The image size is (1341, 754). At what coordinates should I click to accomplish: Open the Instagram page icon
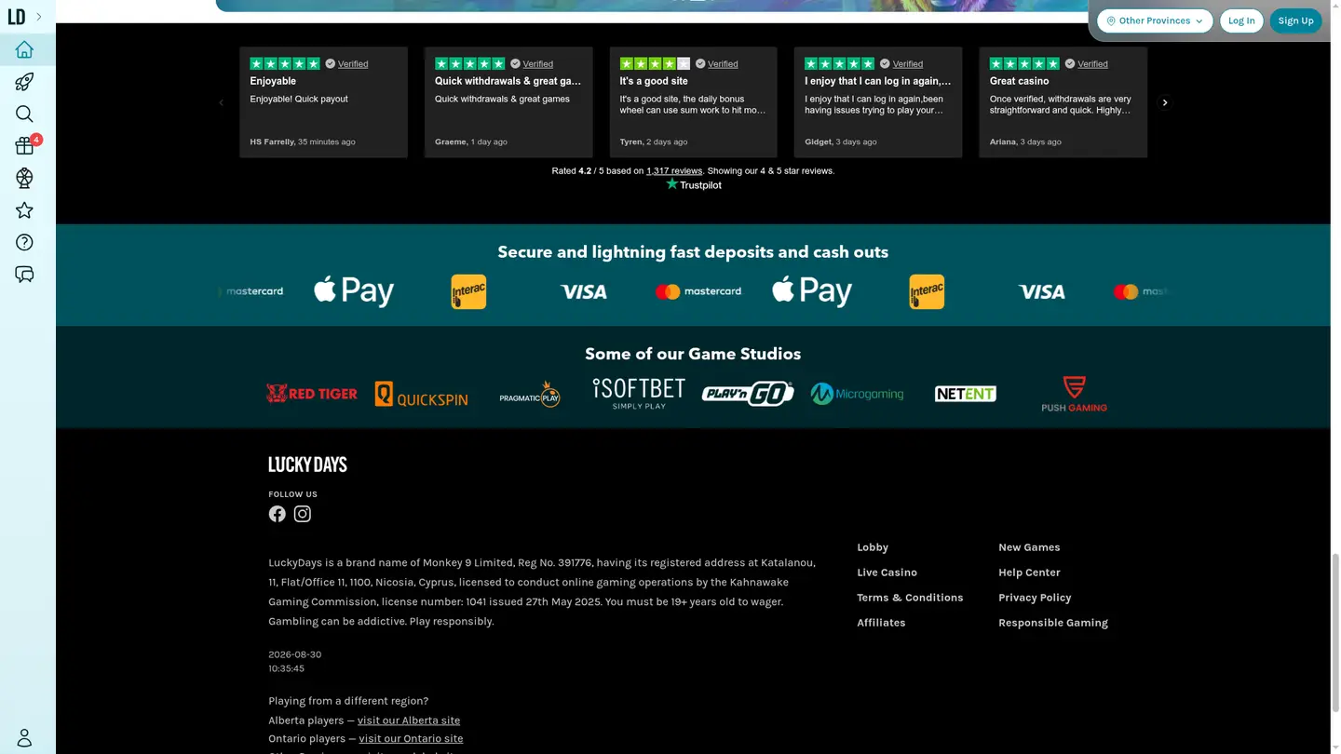click(303, 514)
